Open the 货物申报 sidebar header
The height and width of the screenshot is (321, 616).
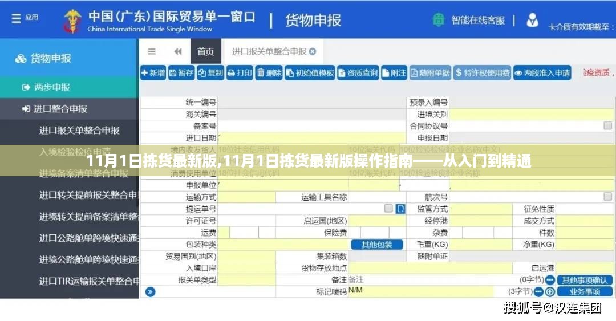point(69,58)
